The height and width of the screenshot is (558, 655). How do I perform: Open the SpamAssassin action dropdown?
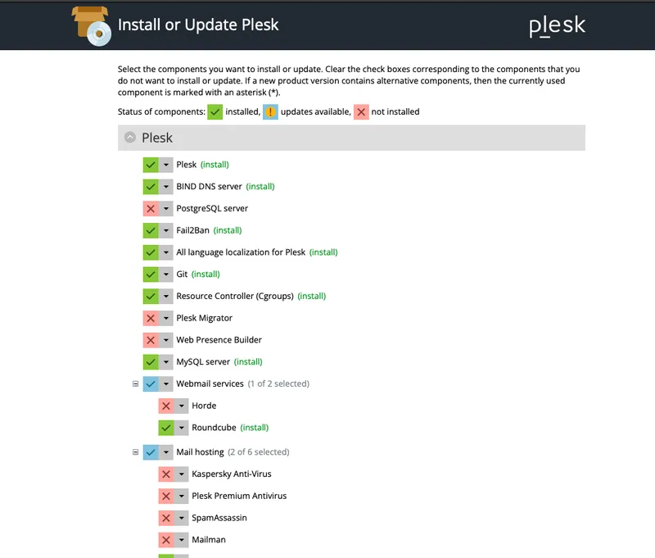(x=182, y=518)
